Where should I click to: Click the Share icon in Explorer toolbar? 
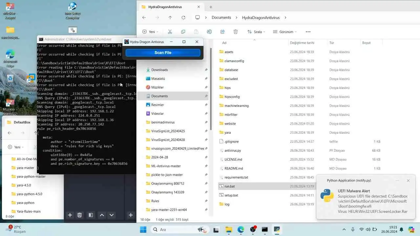coord(222,32)
